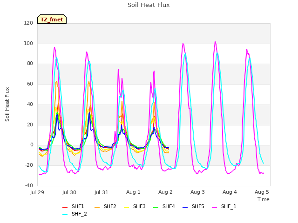
Task: Click the 40 y-axis tick label
Action: [x=30, y=104]
